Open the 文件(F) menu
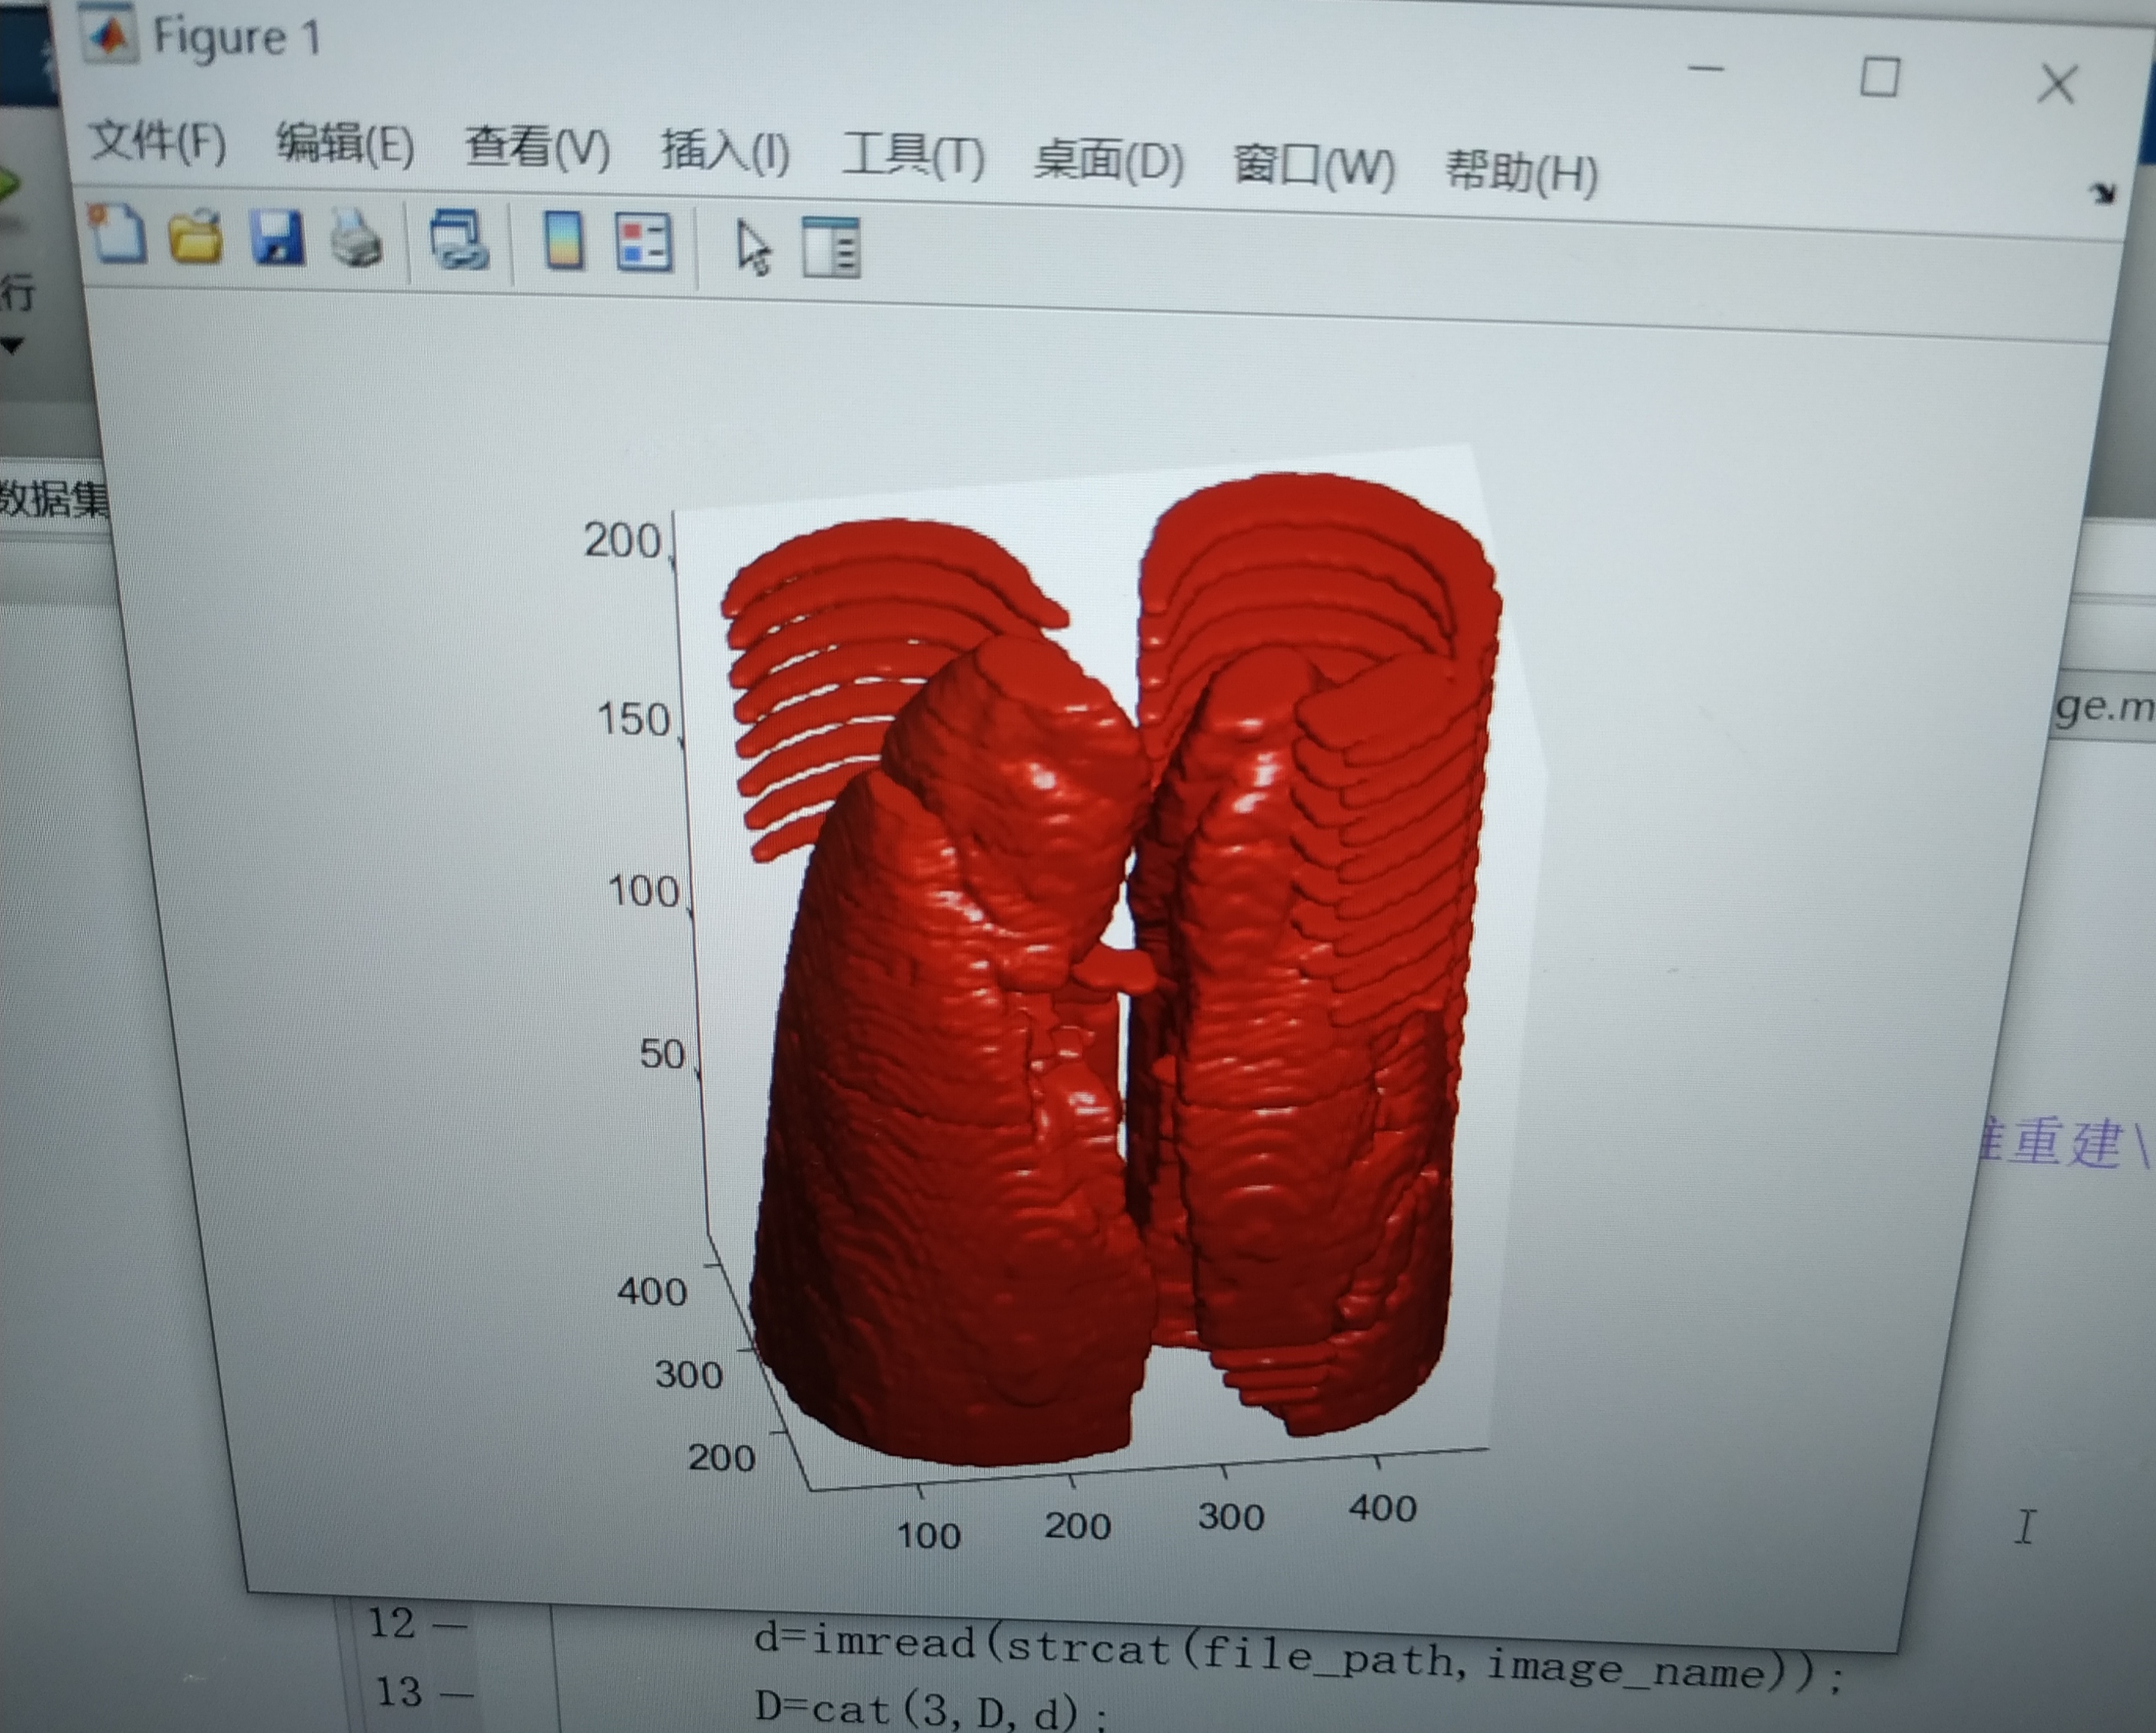2156x1733 pixels. 158,141
